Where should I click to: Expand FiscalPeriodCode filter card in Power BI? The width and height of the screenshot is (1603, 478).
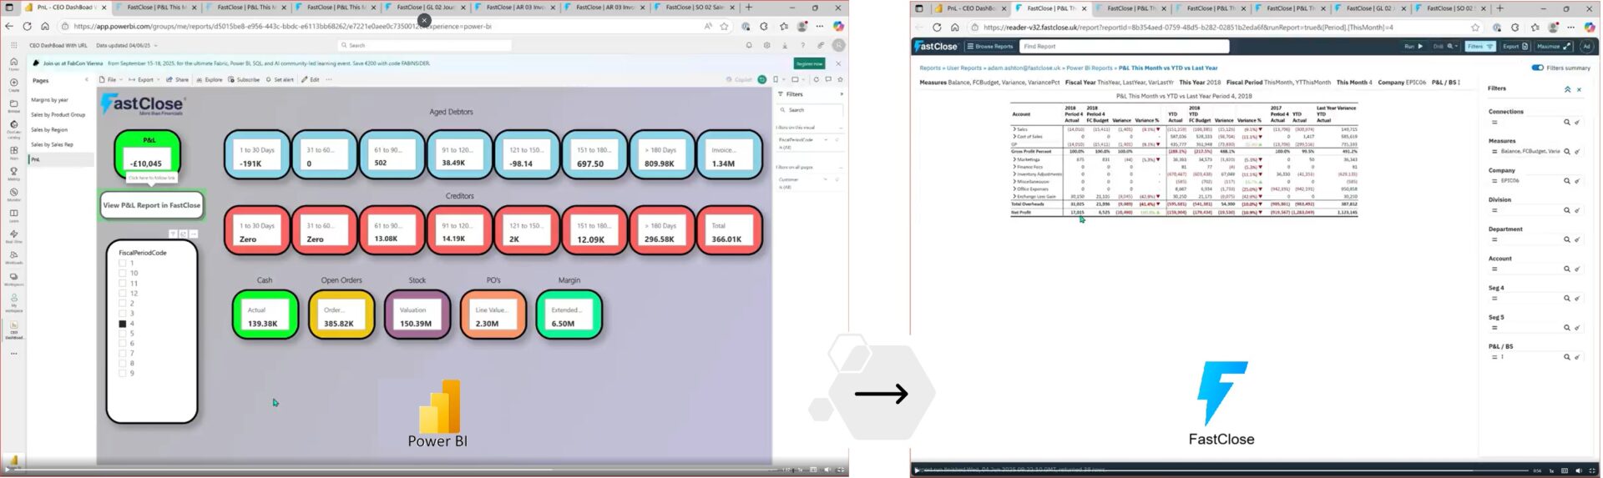pos(826,139)
